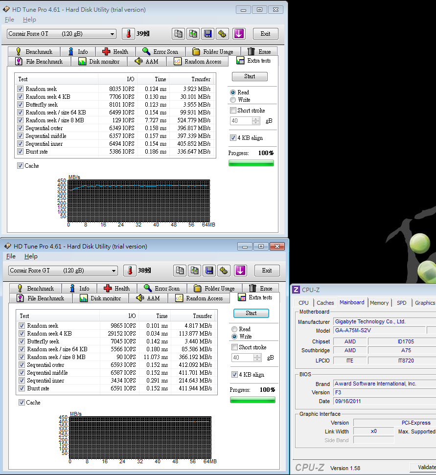Open the File menu in the 38° HD Tune window
The image size is (436, 475).
pos(11,256)
